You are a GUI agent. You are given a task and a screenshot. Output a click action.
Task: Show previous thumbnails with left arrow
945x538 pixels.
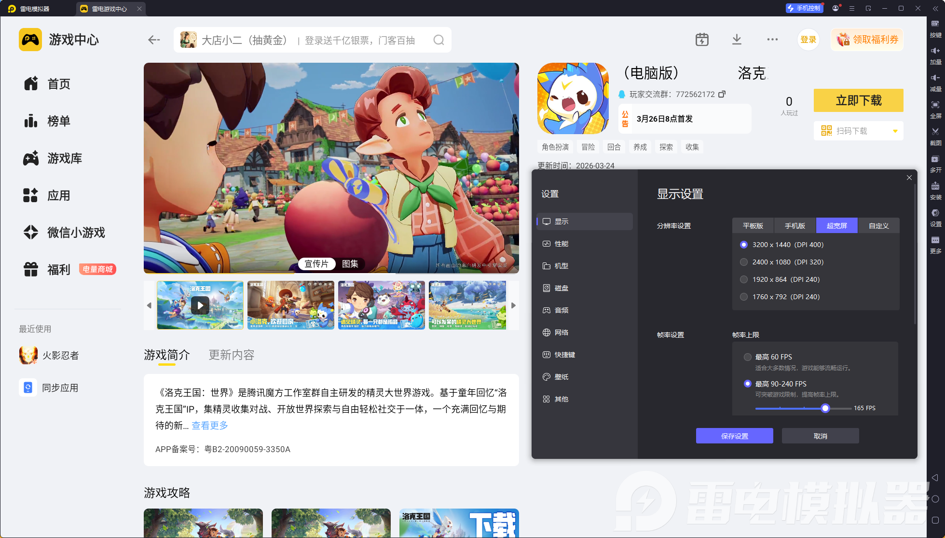(x=149, y=305)
